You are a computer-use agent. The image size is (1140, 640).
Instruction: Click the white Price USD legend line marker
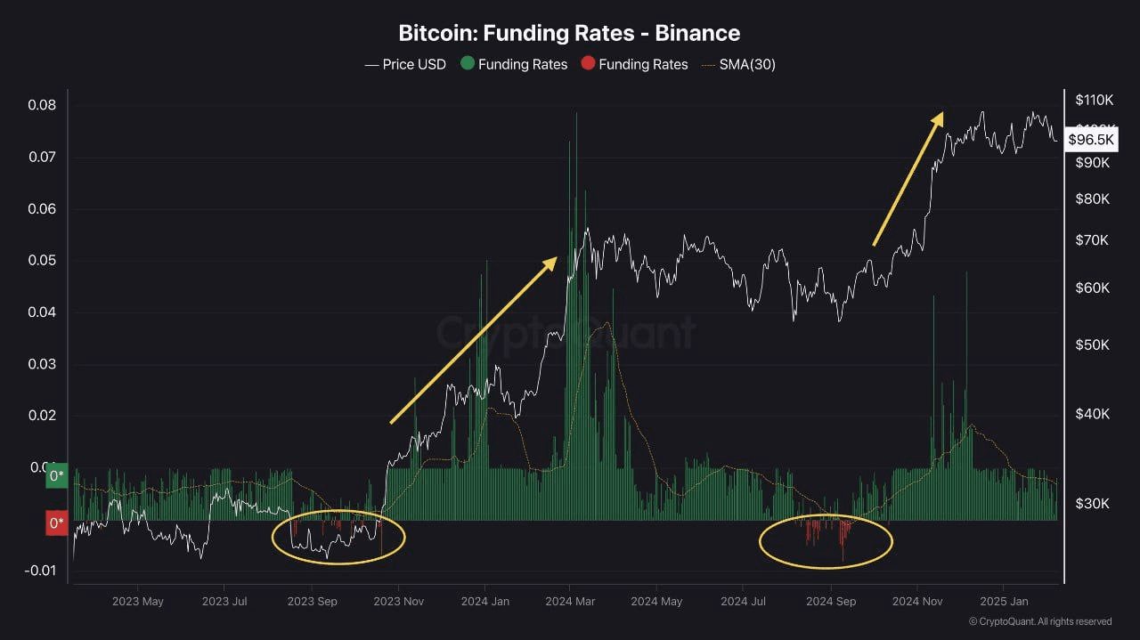click(371, 64)
